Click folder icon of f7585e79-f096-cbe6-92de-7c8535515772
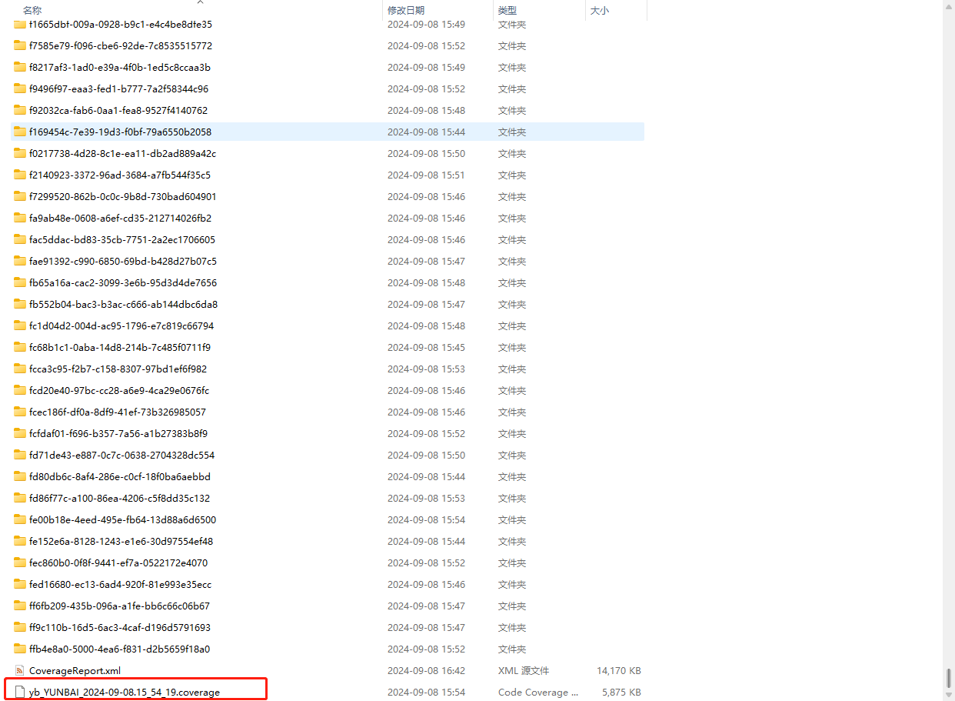This screenshot has width=955, height=701. (20, 45)
